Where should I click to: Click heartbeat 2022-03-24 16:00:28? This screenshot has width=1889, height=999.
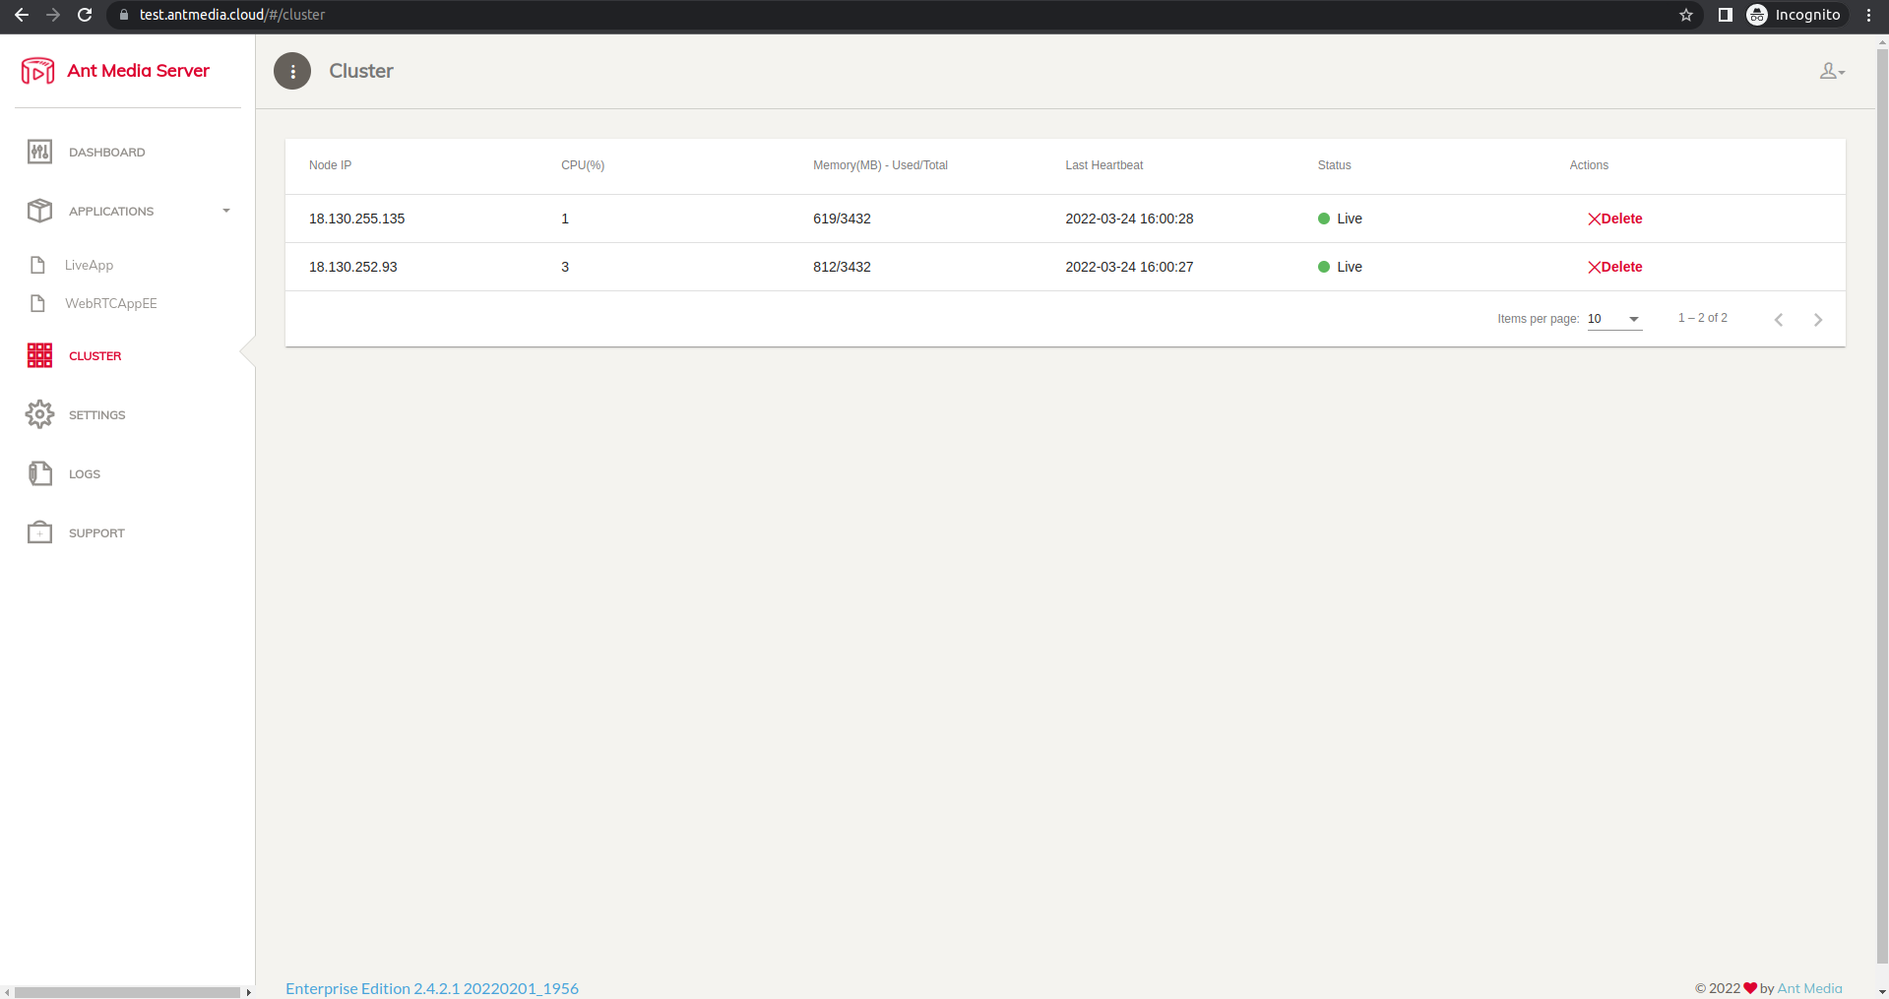click(1129, 219)
